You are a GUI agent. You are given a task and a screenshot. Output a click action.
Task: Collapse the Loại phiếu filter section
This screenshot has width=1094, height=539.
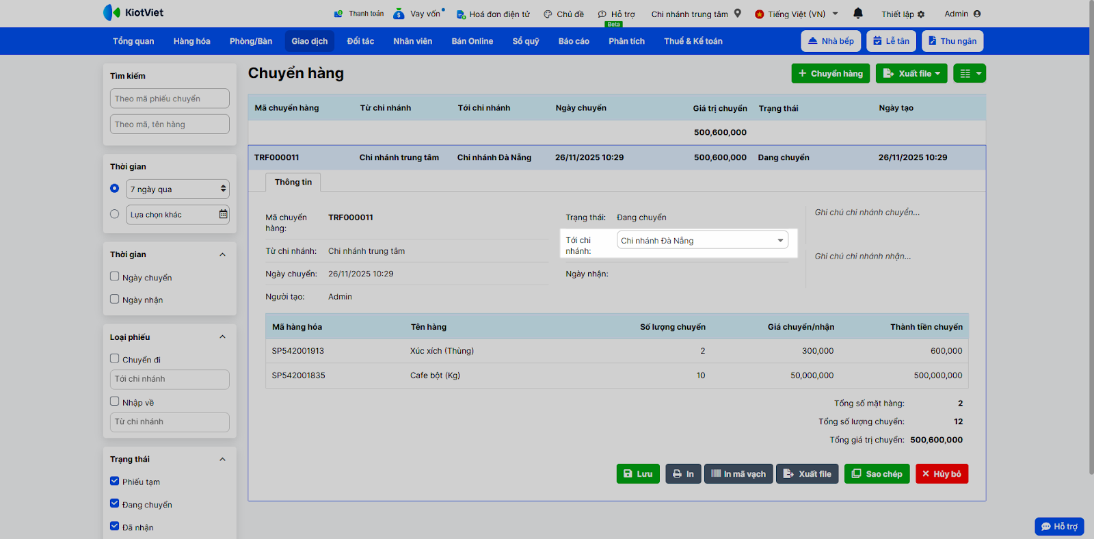[222, 337]
